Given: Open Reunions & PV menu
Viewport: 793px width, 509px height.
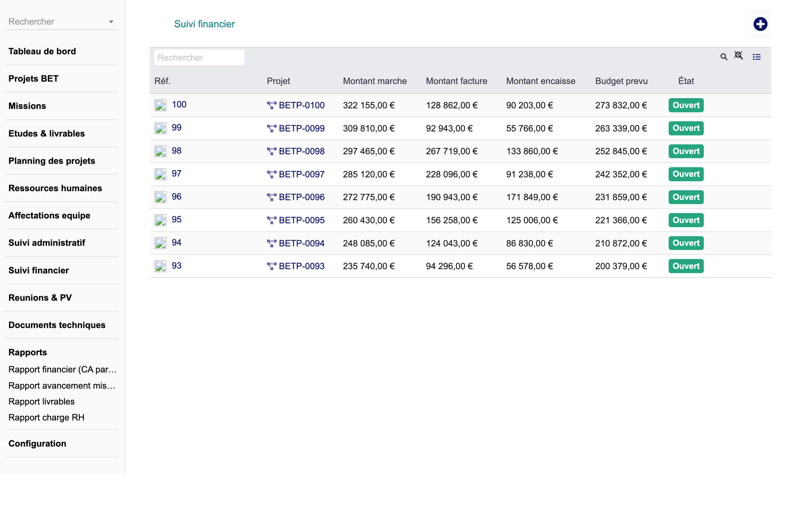Looking at the screenshot, I should (x=40, y=298).
